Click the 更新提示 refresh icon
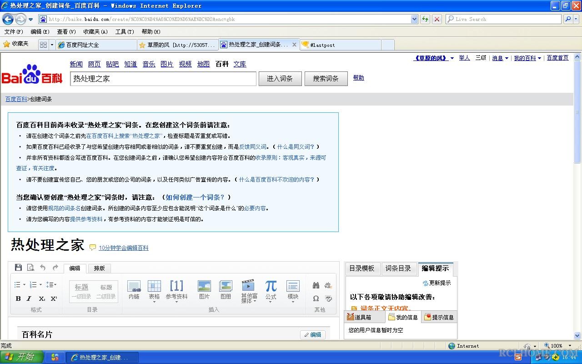Viewport: 582px width, 364px height. pyautogui.click(x=426, y=283)
